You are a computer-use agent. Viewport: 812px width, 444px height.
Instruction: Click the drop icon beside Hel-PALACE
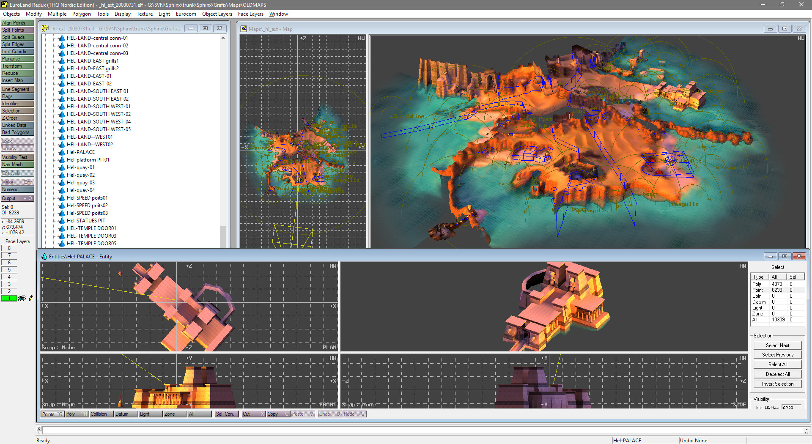(62, 152)
